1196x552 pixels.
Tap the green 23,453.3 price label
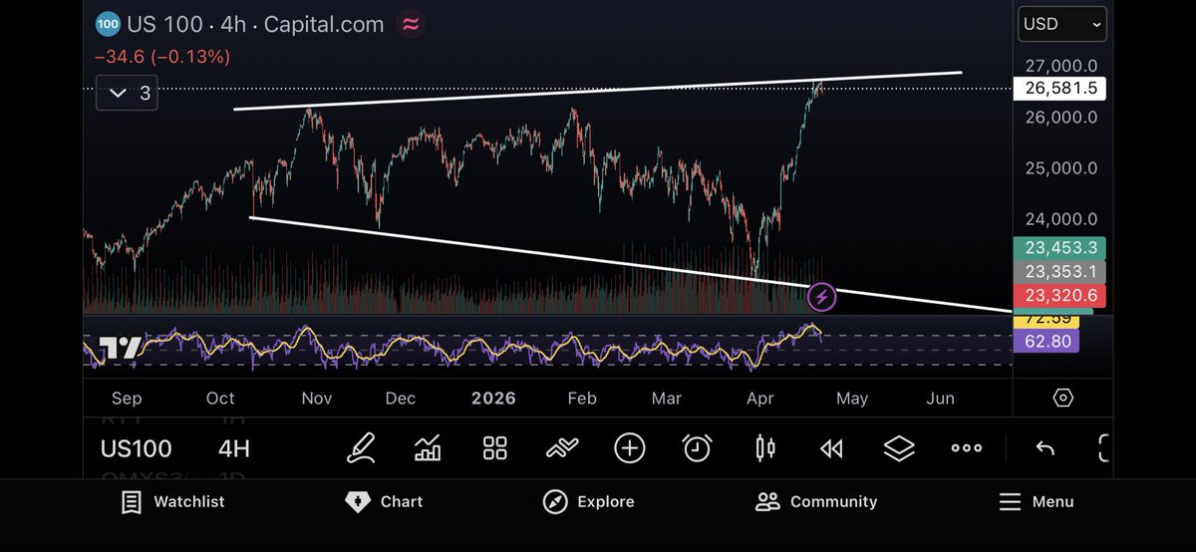click(1059, 248)
